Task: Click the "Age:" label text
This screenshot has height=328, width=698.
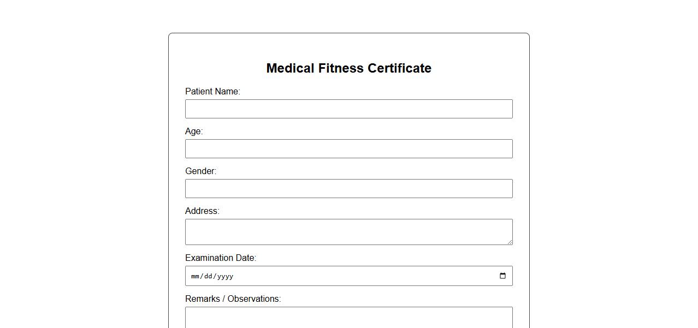Action: (x=194, y=132)
